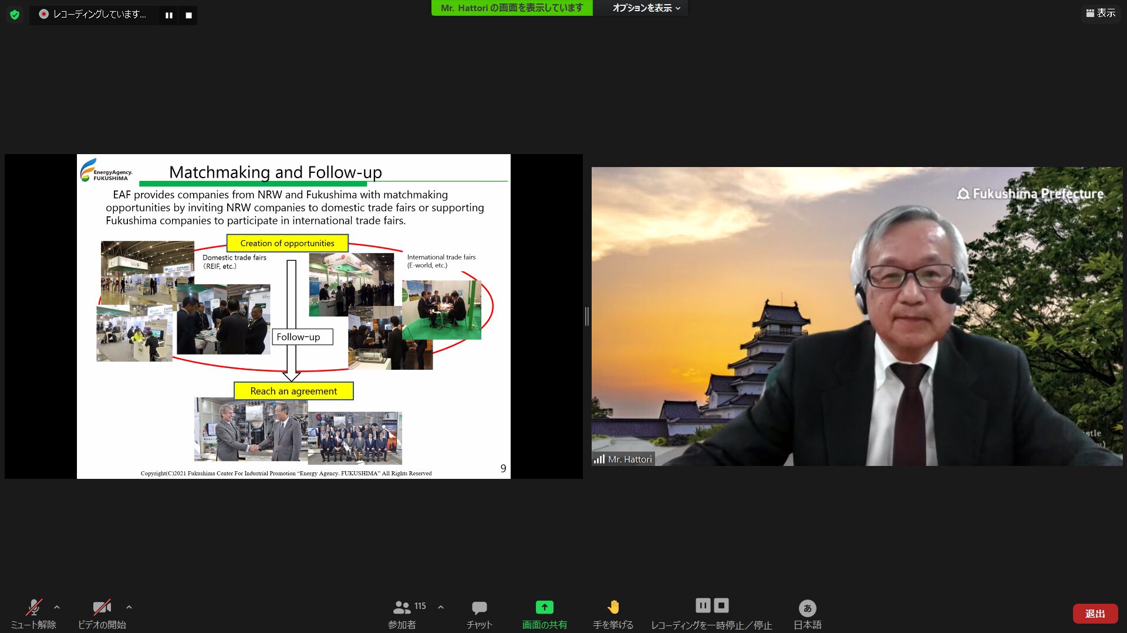The height and width of the screenshot is (633, 1127).
Task: Expand audio options arrow beside microphone
Action: 57,607
